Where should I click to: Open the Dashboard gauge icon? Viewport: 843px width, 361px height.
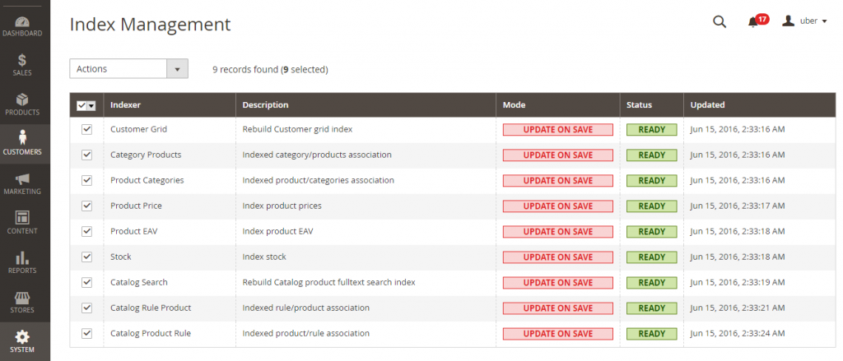pos(21,22)
